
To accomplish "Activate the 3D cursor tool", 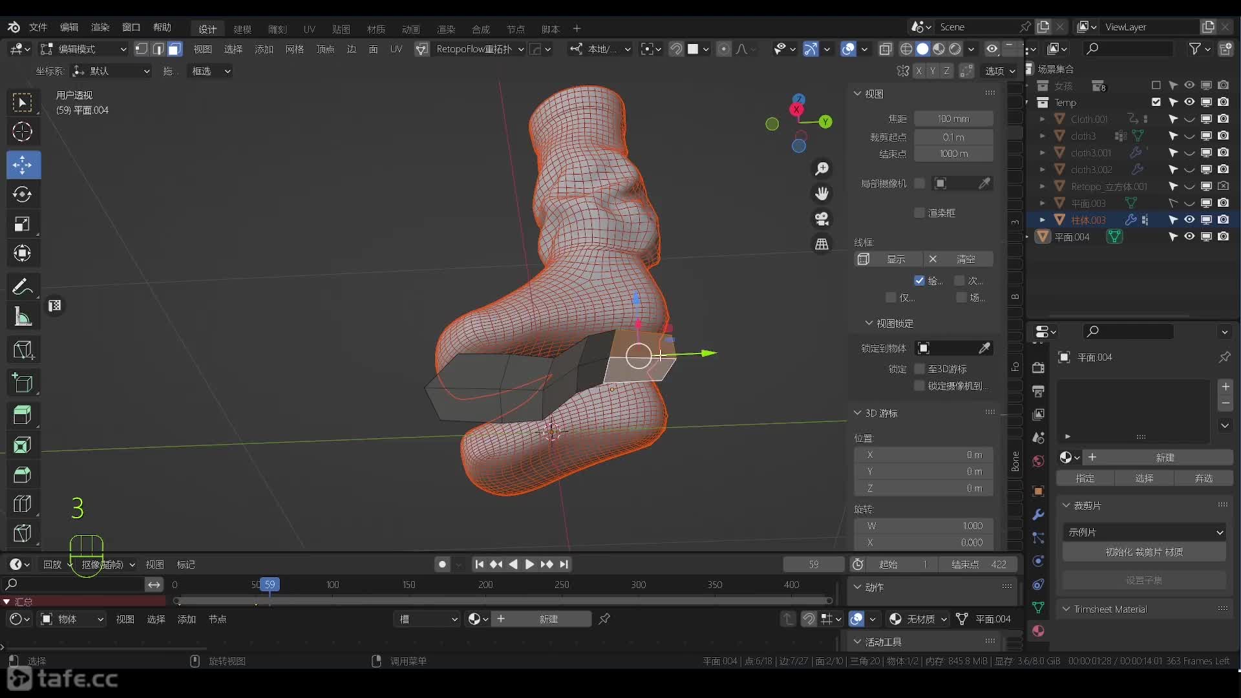I will click(x=23, y=132).
